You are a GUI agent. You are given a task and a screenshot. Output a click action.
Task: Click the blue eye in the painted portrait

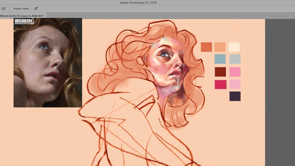pos(165,54)
